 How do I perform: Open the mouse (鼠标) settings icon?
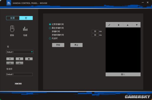tap(12, 29)
